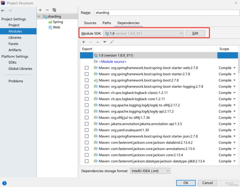The width and height of the screenshot is (240, 187).
Task: Toggle export for jackson-databind:2.13.4.2
Action: click(x=87, y=142)
